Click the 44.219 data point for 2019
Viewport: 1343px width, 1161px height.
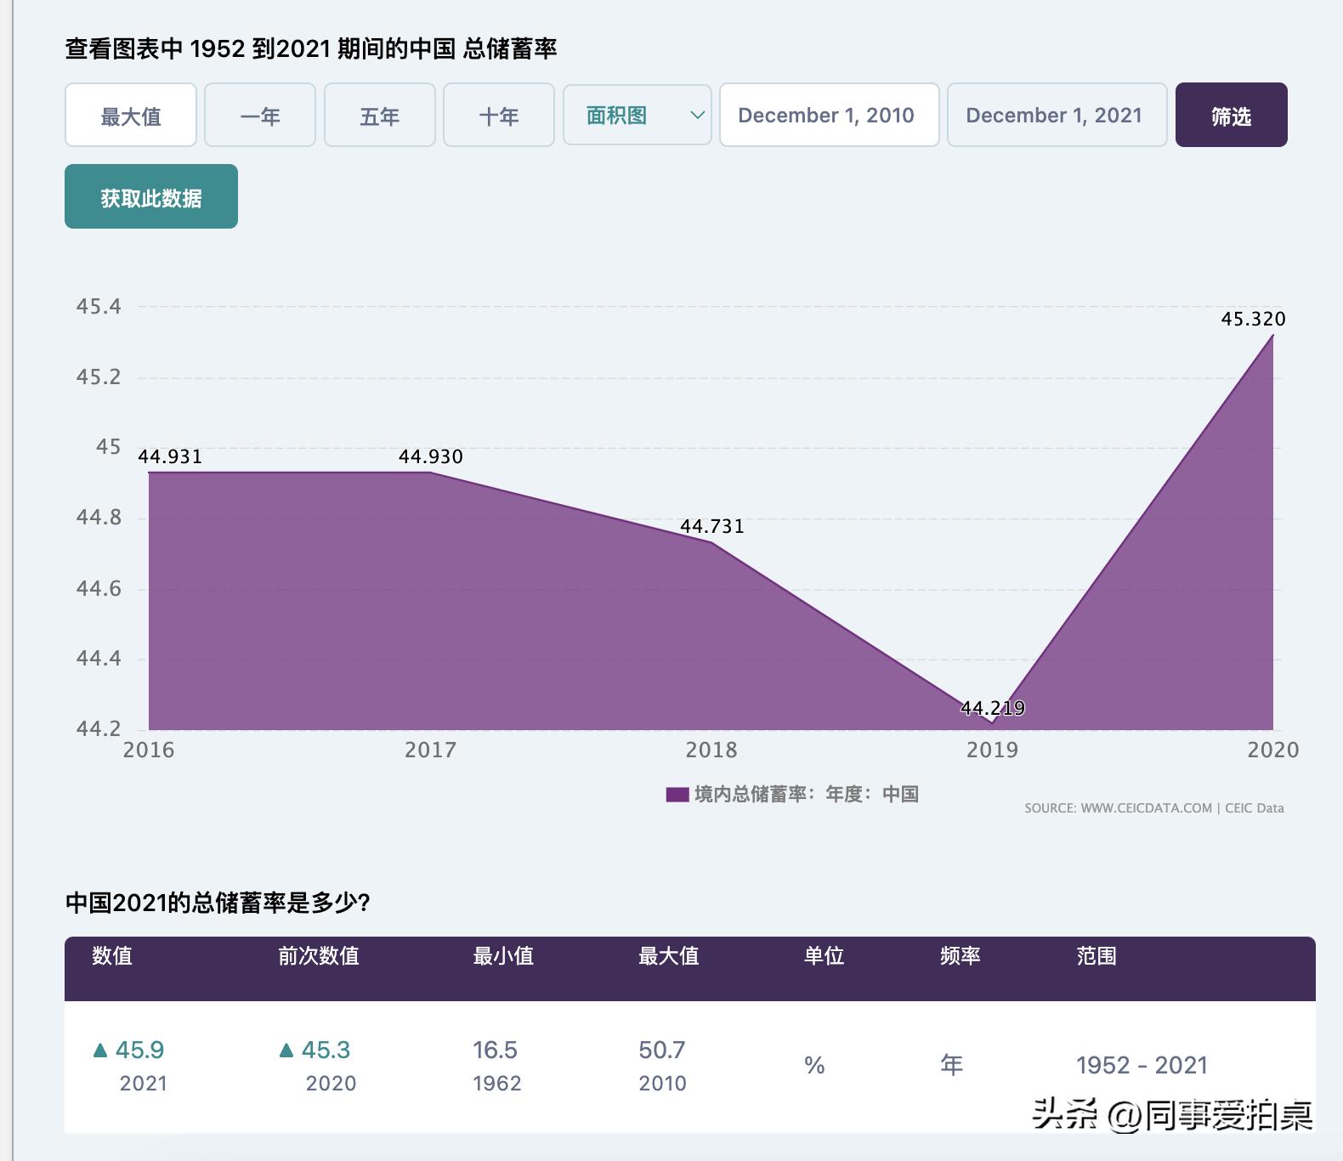click(992, 722)
